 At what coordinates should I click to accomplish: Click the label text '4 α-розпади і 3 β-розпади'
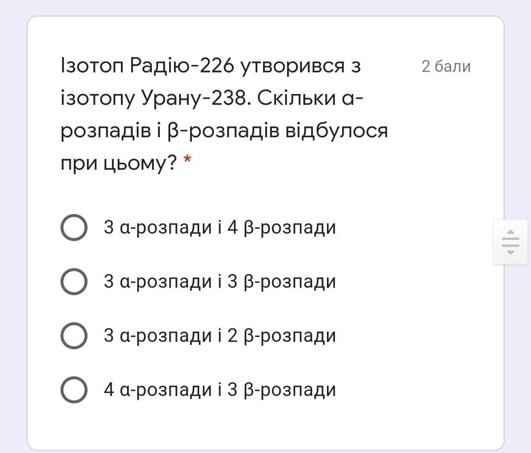pyautogui.click(x=219, y=390)
